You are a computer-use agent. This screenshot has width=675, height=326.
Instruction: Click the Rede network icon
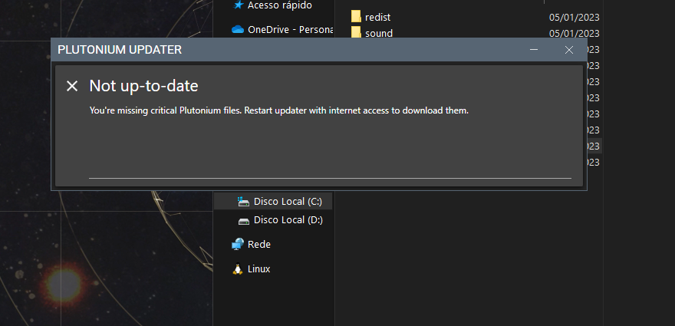click(x=238, y=244)
